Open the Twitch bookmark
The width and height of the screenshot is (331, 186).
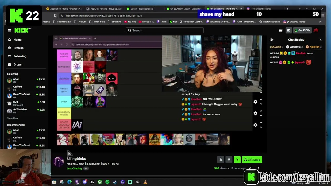pyautogui.click(x=162, y=22)
